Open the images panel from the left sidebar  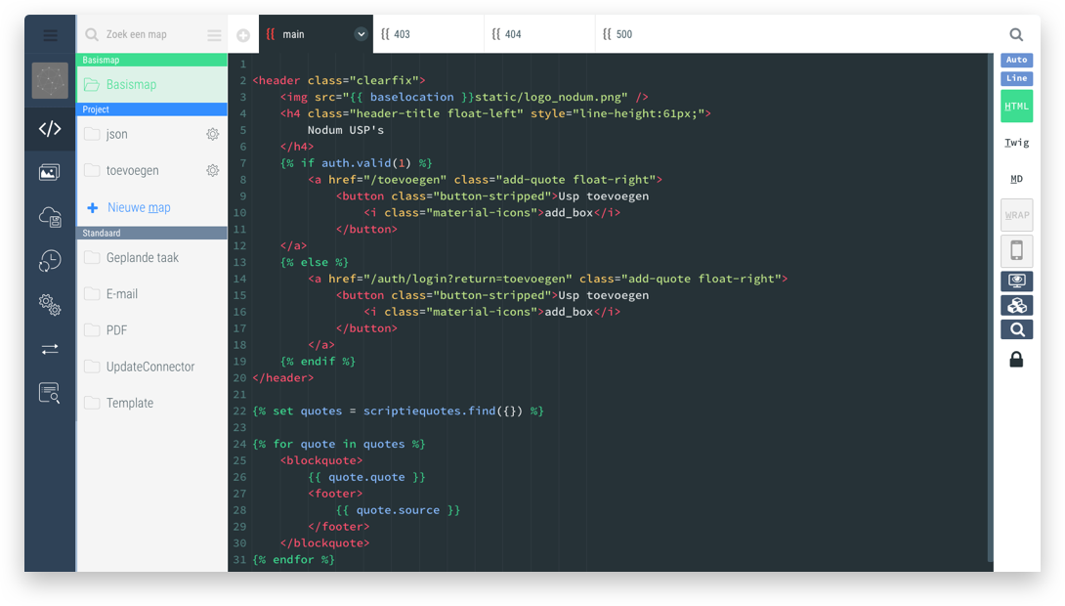(x=50, y=172)
